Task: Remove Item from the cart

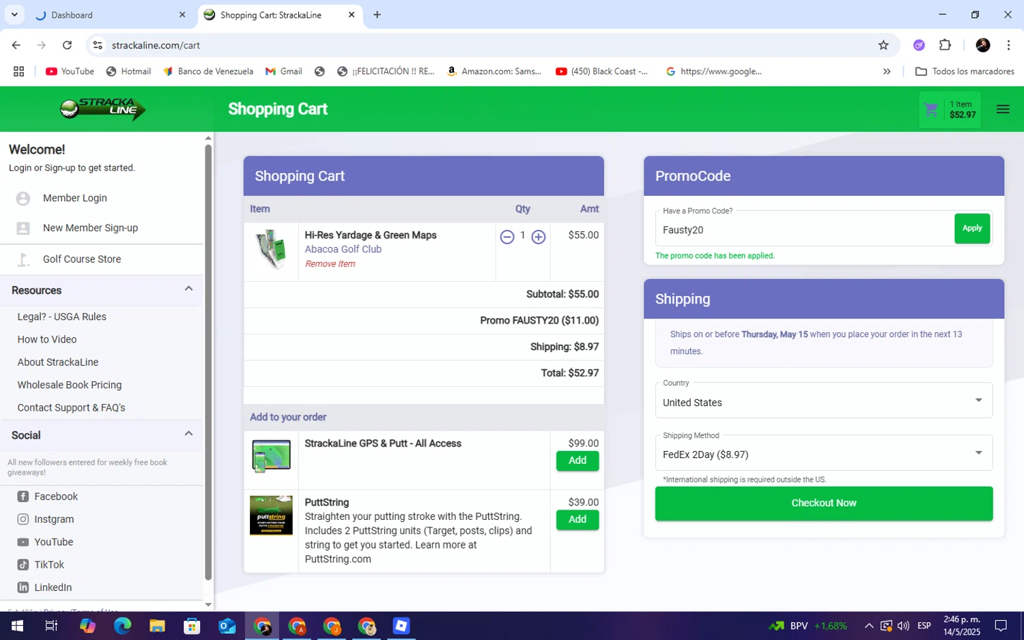Action: 330,264
